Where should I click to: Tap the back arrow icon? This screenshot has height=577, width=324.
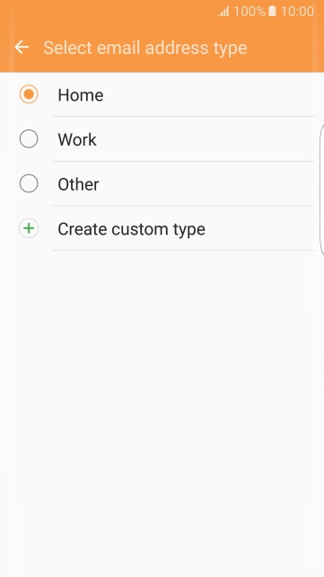pos(22,47)
